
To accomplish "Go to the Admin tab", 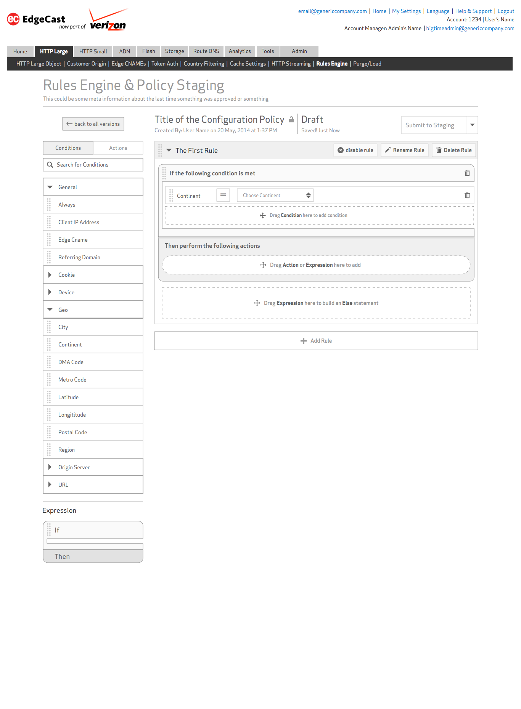I will point(299,51).
